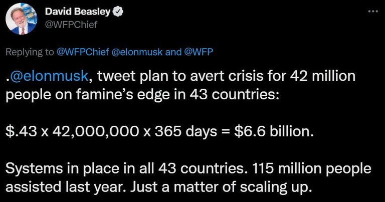
Task: Click '42 million' in the first sentence
Action: click(323, 76)
